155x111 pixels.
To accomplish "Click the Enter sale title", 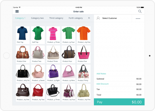I will (x=78, y=12).
